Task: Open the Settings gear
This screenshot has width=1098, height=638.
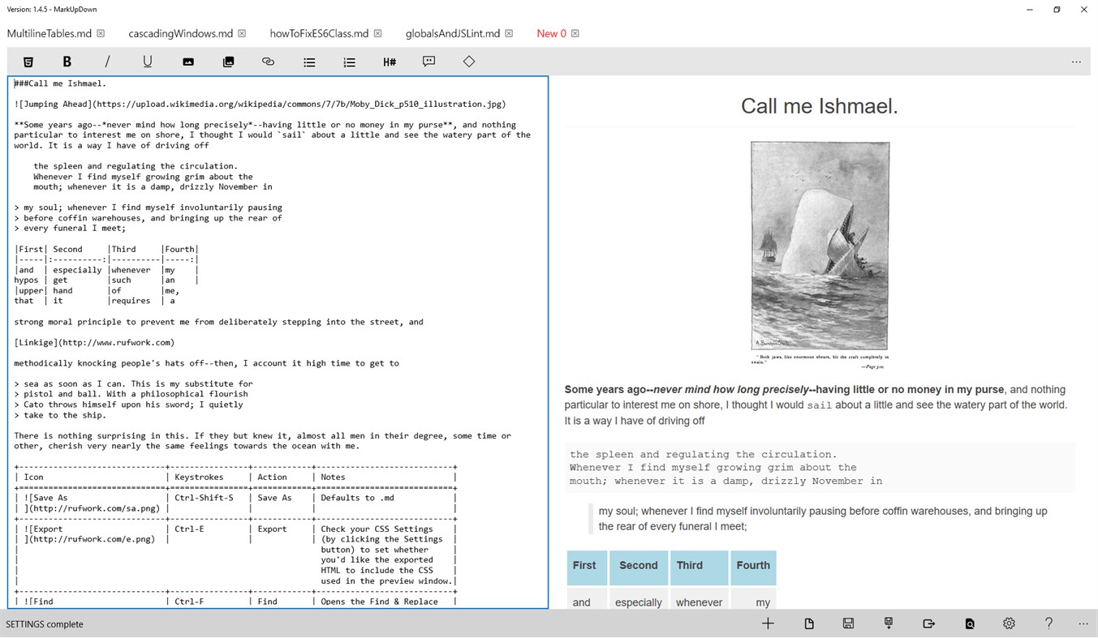Action: pyautogui.click(x=1008, y=623)
